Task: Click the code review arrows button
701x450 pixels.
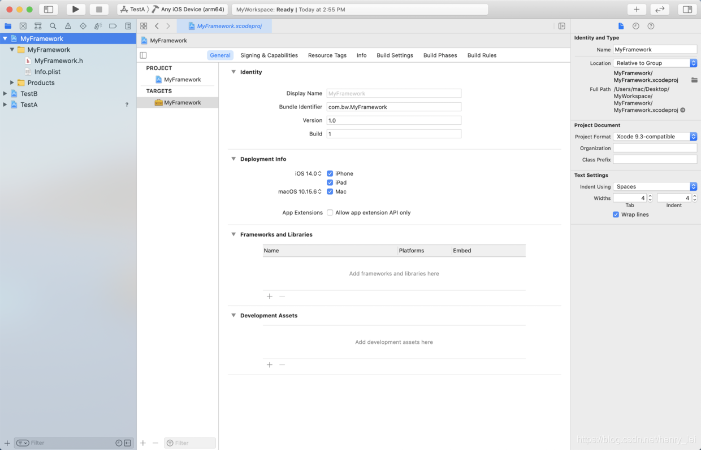Action: click(x=660, y=9)
